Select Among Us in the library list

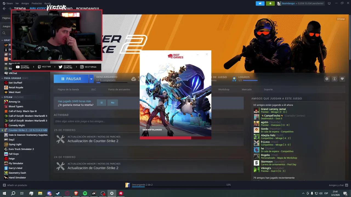[x=14, y=102]
